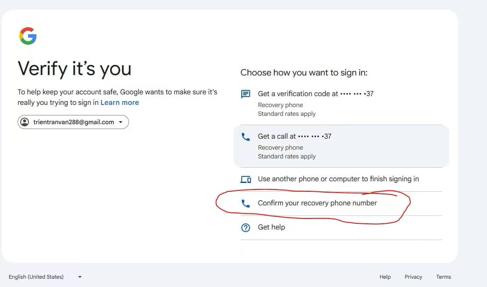Click Recovery phone under the verification code option
Screen dimensions: 487x287
pos(280,105)
